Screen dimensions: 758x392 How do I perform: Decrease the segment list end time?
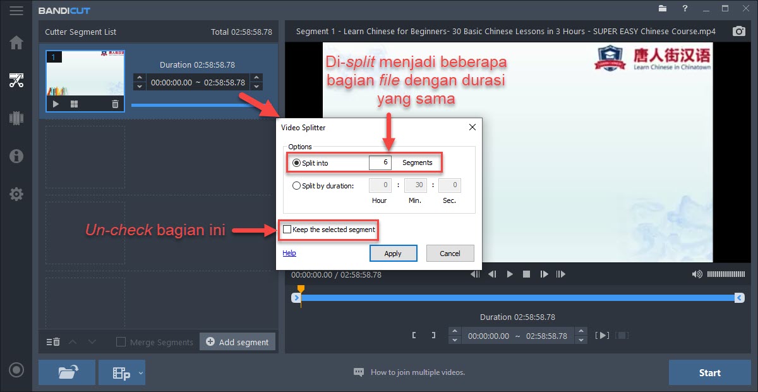point(256,86)
